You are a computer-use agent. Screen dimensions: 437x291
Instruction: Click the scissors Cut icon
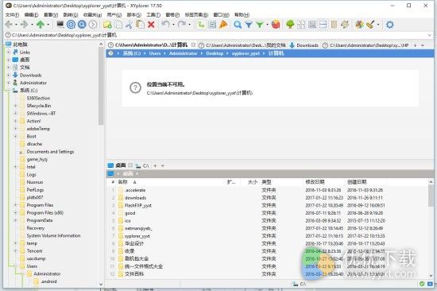(129, 25)
